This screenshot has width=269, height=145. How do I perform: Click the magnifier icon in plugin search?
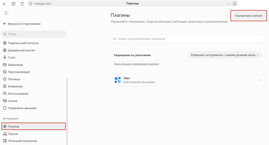coord(115,39)
